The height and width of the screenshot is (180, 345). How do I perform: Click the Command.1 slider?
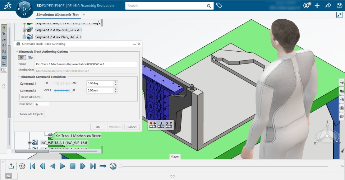63,84
